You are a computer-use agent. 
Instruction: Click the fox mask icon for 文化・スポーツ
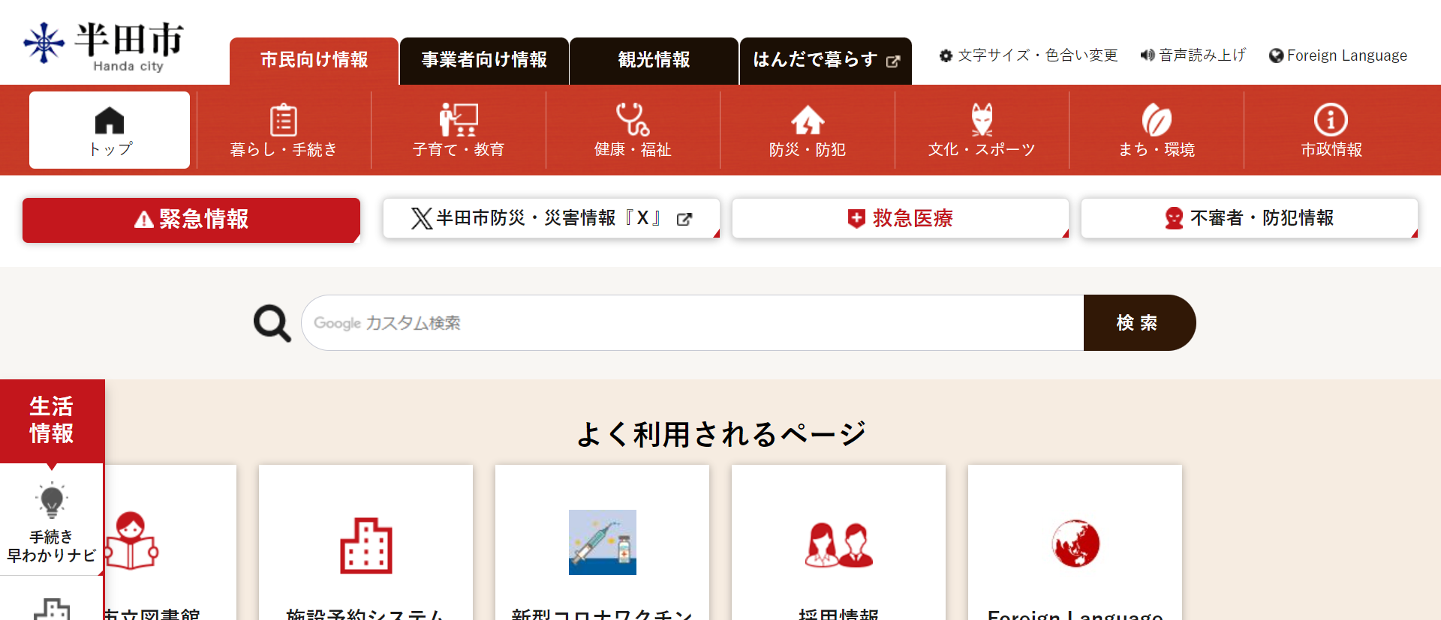(982, 119)
